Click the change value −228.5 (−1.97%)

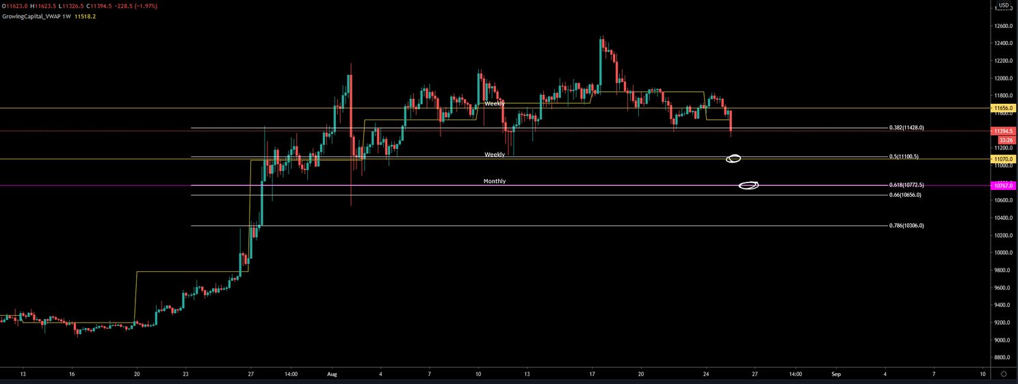click(136, 7)
